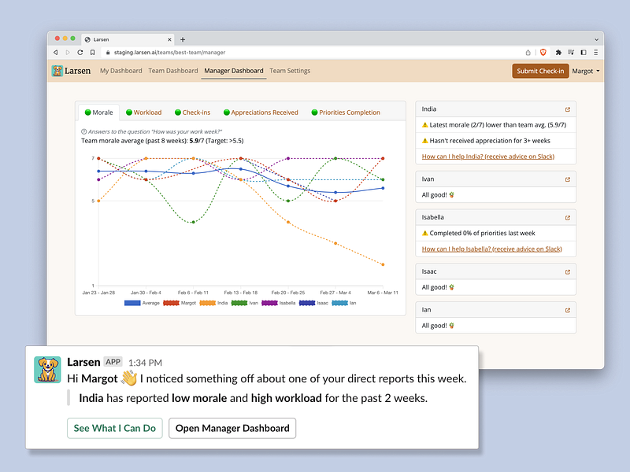
Task: Click 'Team morale average' summary text
Action: click(x=162, y=141)
